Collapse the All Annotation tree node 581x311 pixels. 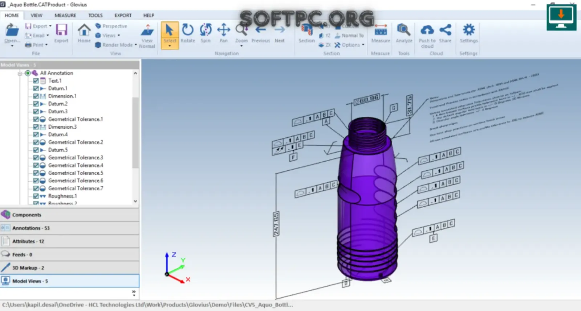click(20, 73)
